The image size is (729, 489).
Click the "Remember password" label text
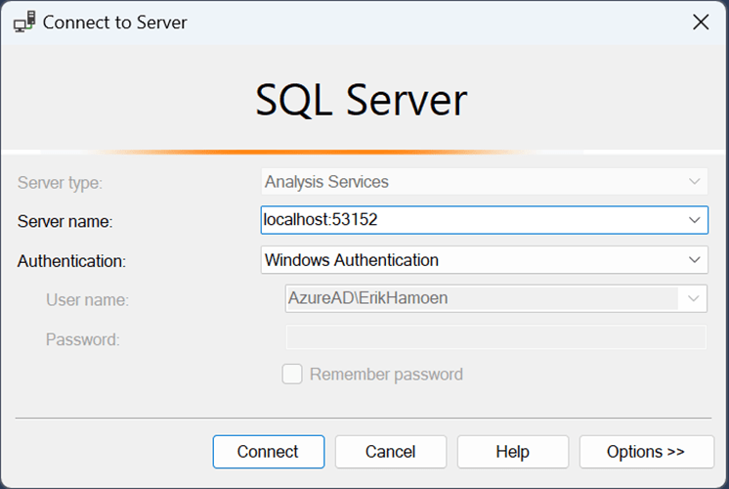tap(386, 374)
